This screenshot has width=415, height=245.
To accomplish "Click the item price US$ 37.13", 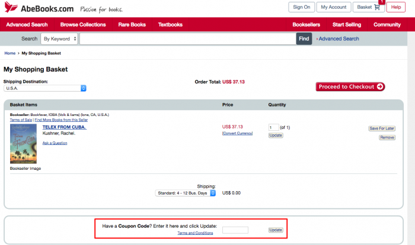I will (232, 127).
